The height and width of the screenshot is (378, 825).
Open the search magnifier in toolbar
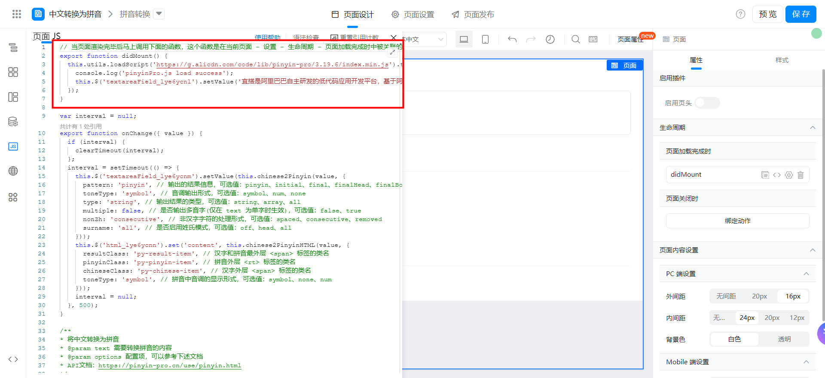point(576,39)
